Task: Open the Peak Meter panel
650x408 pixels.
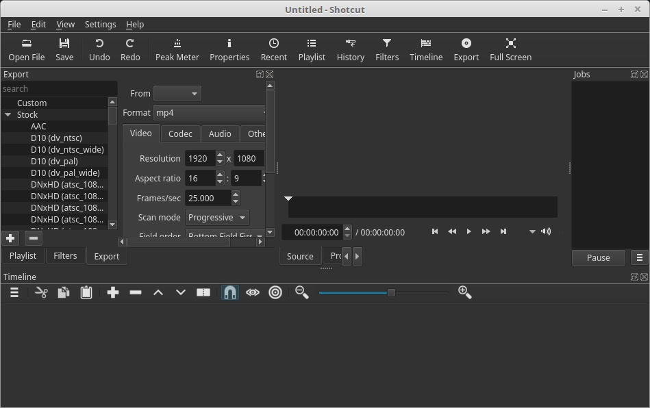Action: [177, 50]
